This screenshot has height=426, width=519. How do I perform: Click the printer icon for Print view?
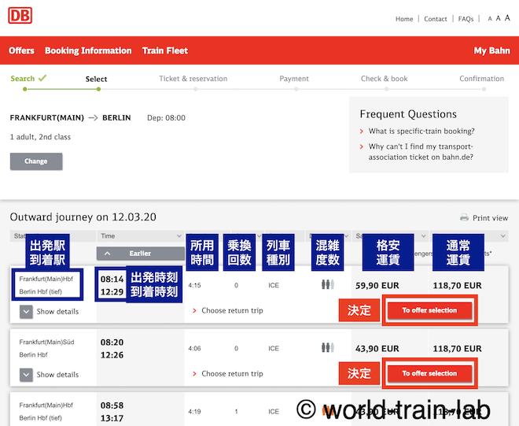[464, 218]
